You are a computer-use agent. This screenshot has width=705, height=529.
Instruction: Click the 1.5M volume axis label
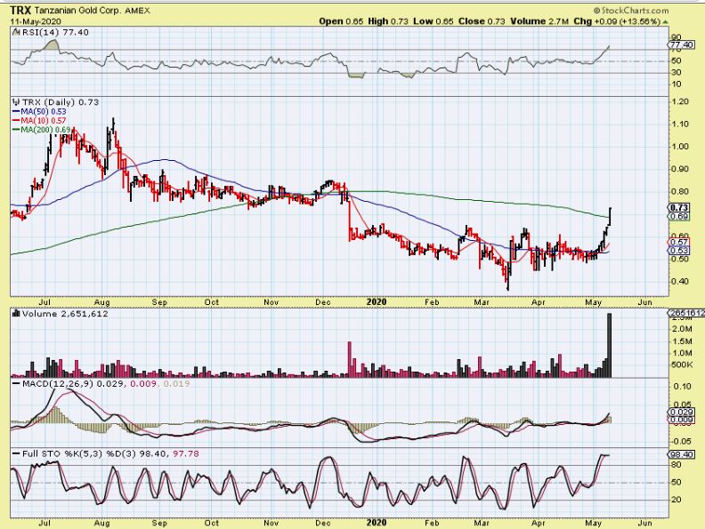pos(682,341)
